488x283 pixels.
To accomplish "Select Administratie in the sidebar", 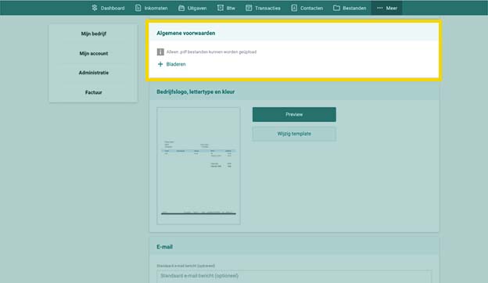I will 93,73.
